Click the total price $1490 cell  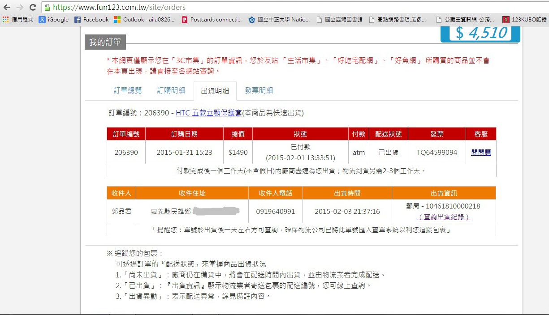pos(238,152)
